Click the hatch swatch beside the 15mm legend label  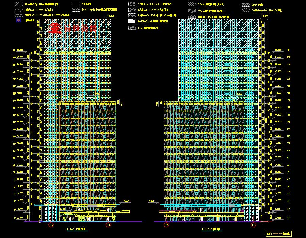pos(19,4)
